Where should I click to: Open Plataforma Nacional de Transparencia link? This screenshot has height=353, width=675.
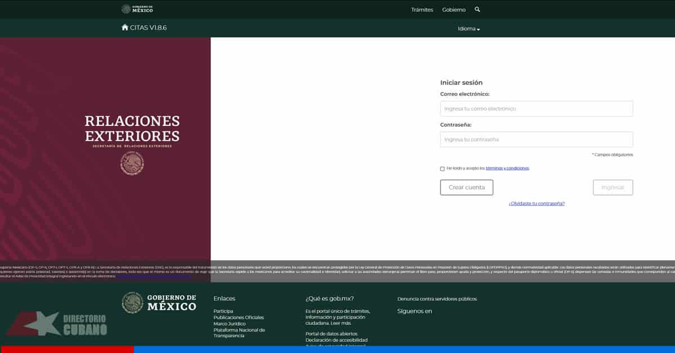tap(239, 333)
